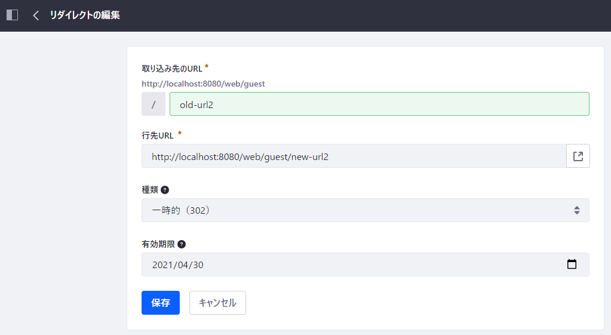Click the 有効期限 label text
The width and height of the screenshot is (611, 335).
(x=158, y=244)
